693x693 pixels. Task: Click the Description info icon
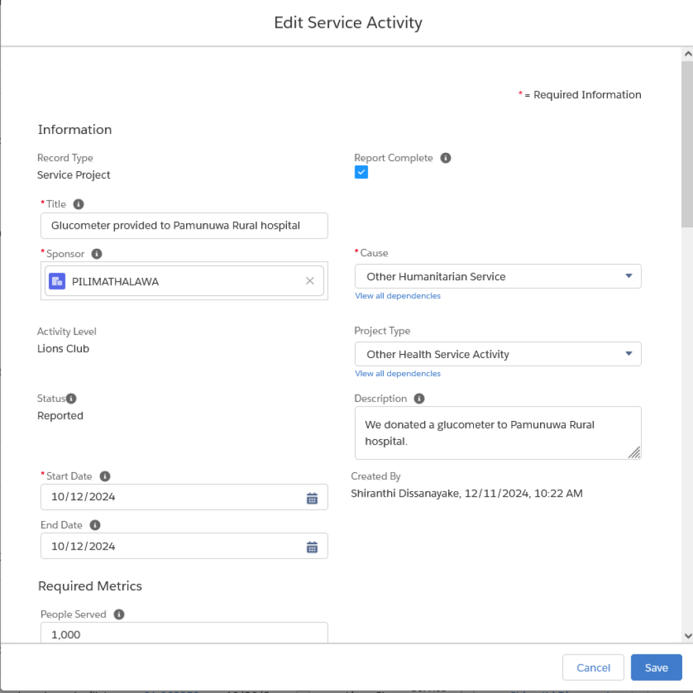pyautogui.click(x=419, y=399)
